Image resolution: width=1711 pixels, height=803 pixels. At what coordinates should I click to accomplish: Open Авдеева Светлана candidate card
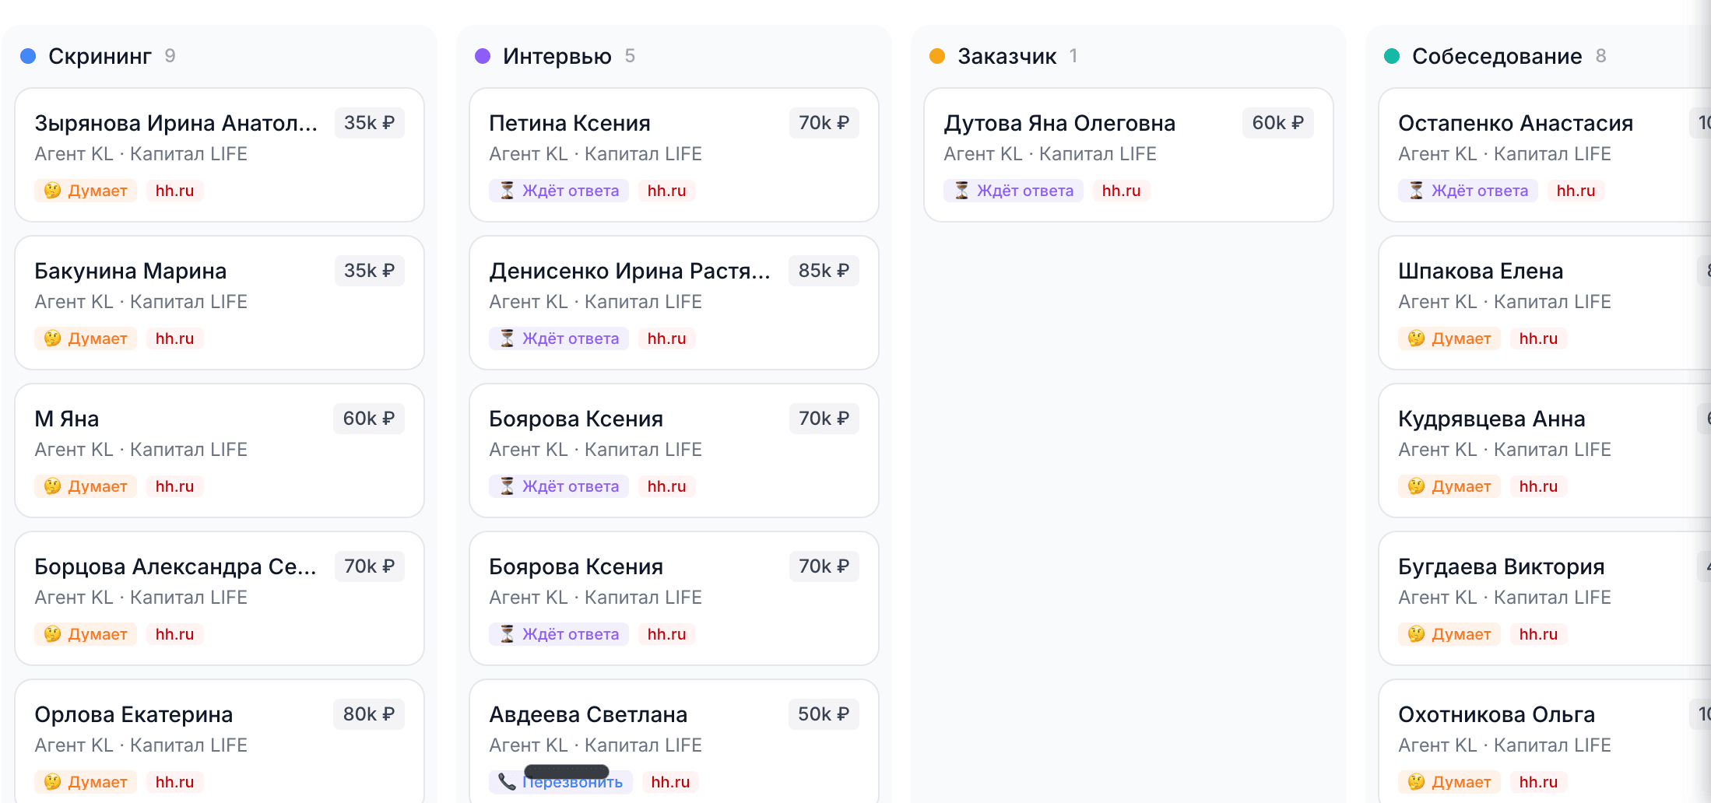point(674,741)
